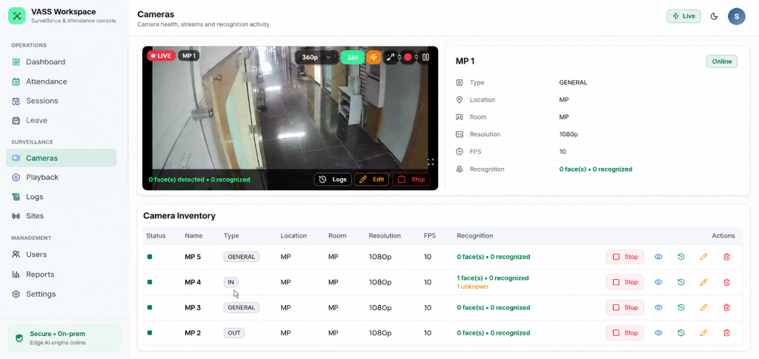Edit MP 2 camera with pencil icon
The image size is (759, 359).
click(x=704, y=332)
